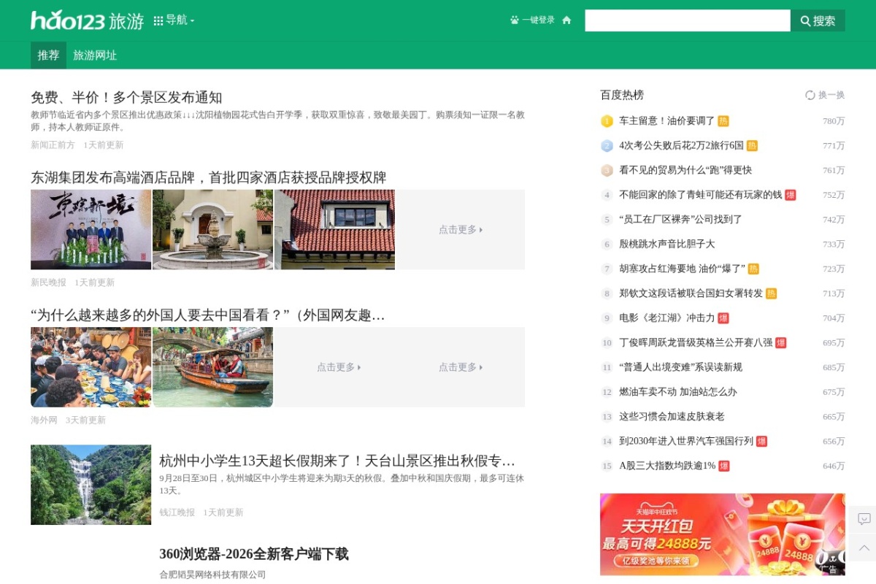Open the feedback message icon
The height and width of the screenshot is (584, 876).
864,519
